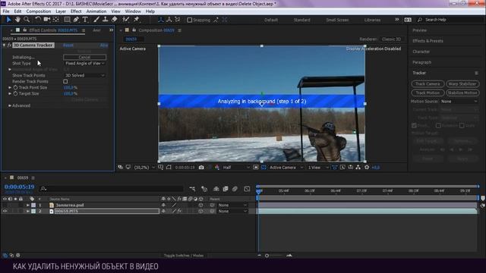Expand the Advanced section

[x=10, y=105]
